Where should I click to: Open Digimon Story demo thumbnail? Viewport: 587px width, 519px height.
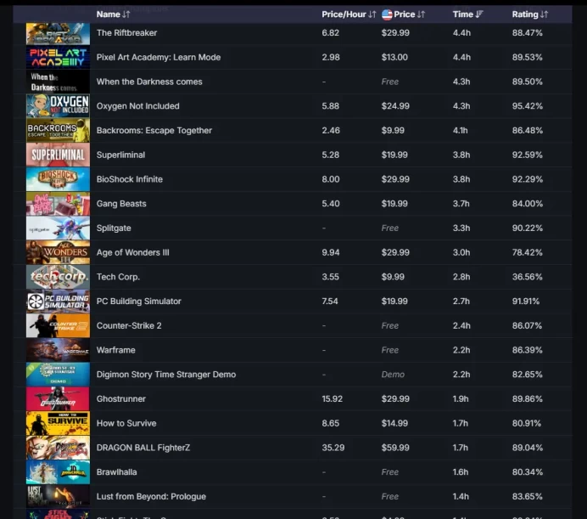point(58,375)
